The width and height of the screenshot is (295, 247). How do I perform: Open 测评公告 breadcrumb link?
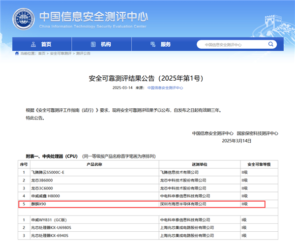click(x=83, y=53)
